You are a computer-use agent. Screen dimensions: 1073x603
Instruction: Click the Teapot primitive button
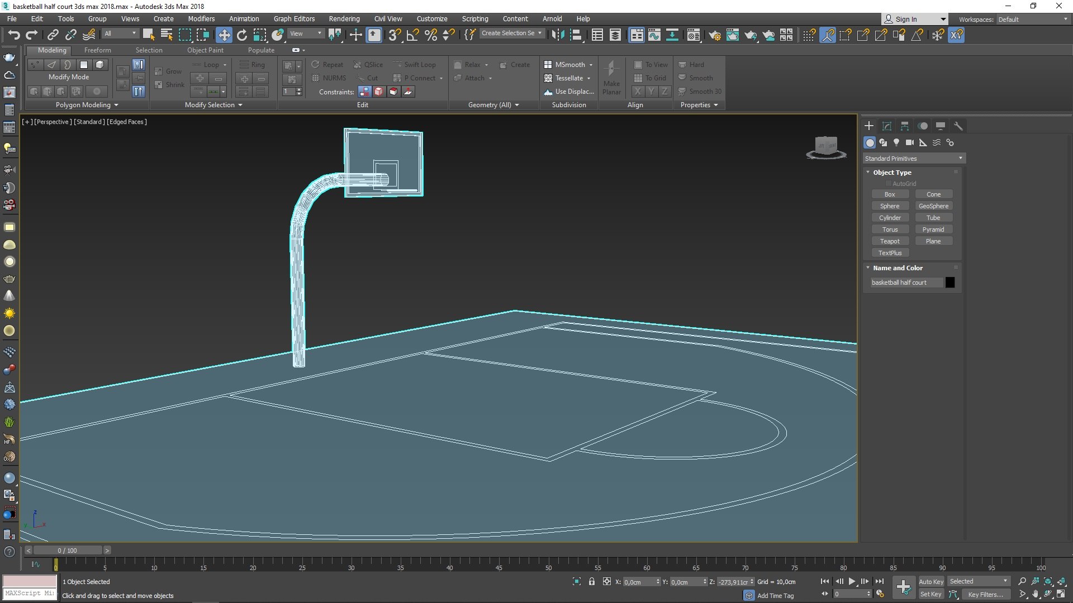click(890, 241)
